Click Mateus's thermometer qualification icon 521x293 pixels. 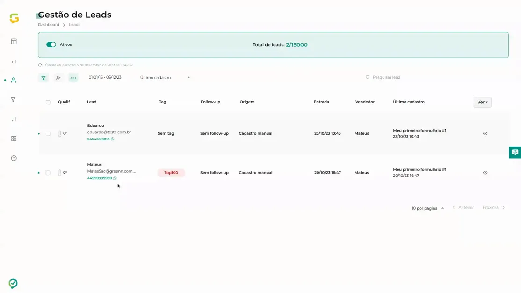pos(60,173)
